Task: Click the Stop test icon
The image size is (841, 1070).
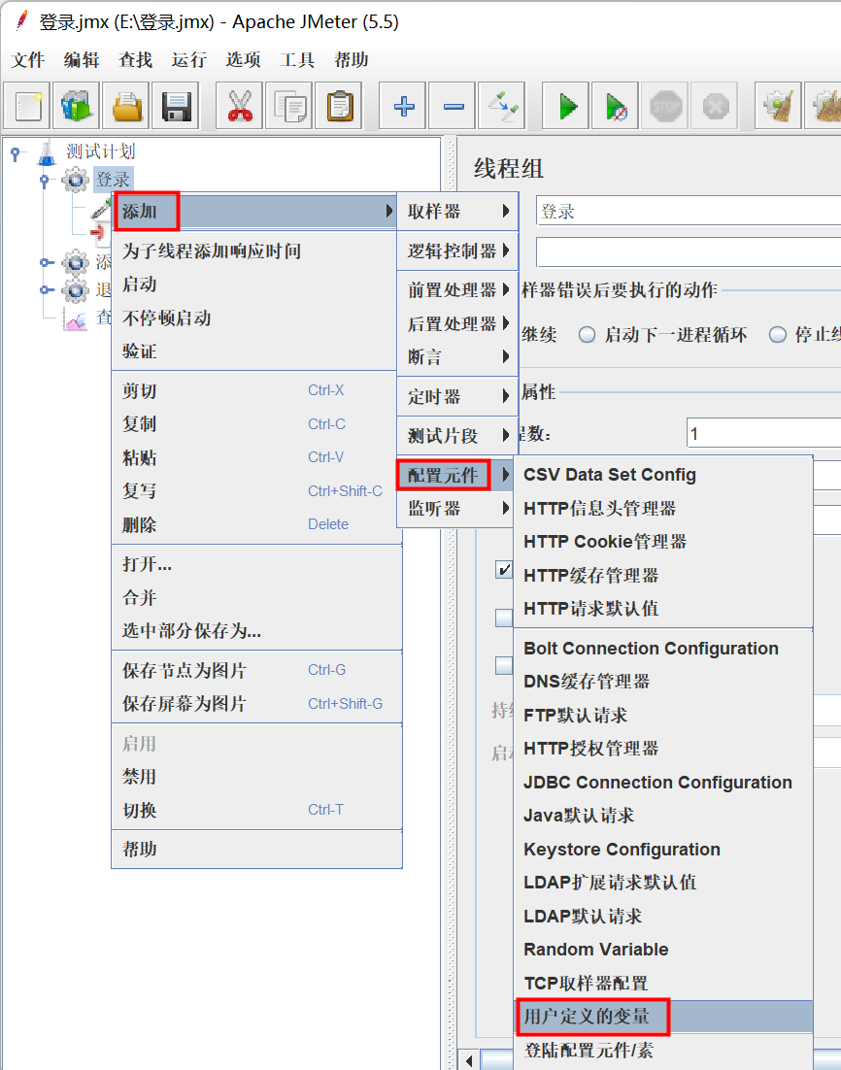Action: tap(666, 106)
